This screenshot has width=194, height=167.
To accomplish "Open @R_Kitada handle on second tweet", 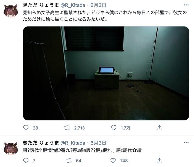I will [73, 143].
